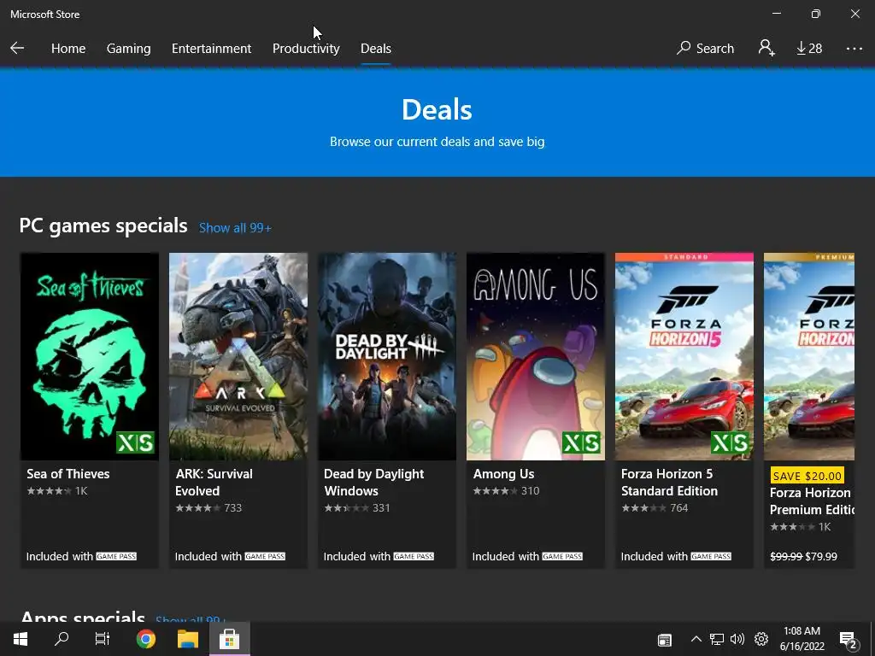
Task: Click the X|S badge on Sea of Thieves
Action: (x=136, y=443)
